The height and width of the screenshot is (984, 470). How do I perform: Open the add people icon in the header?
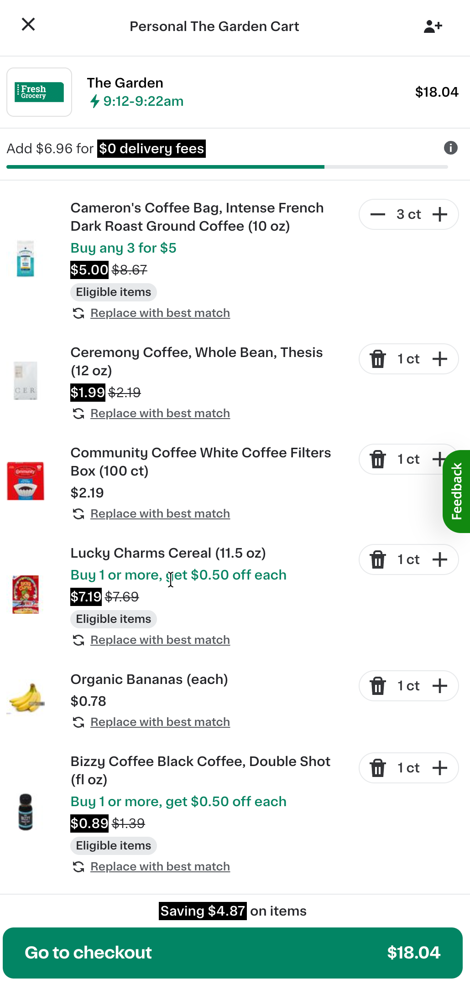pos(432,26)
